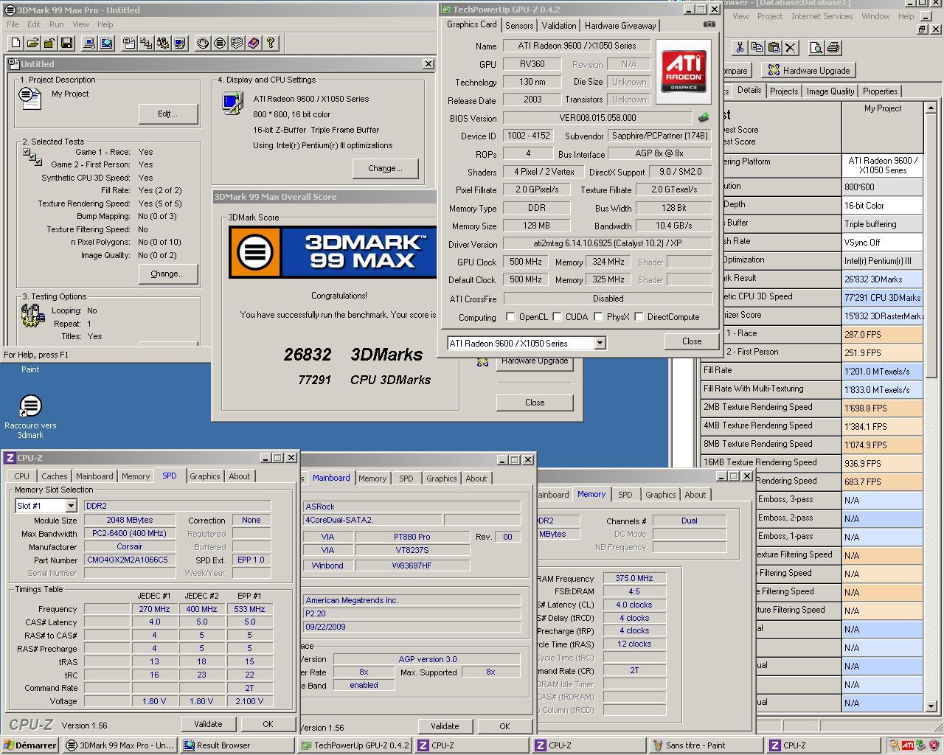
Task: Click the Print Preview icon in Result Browser
Action: 816,48
